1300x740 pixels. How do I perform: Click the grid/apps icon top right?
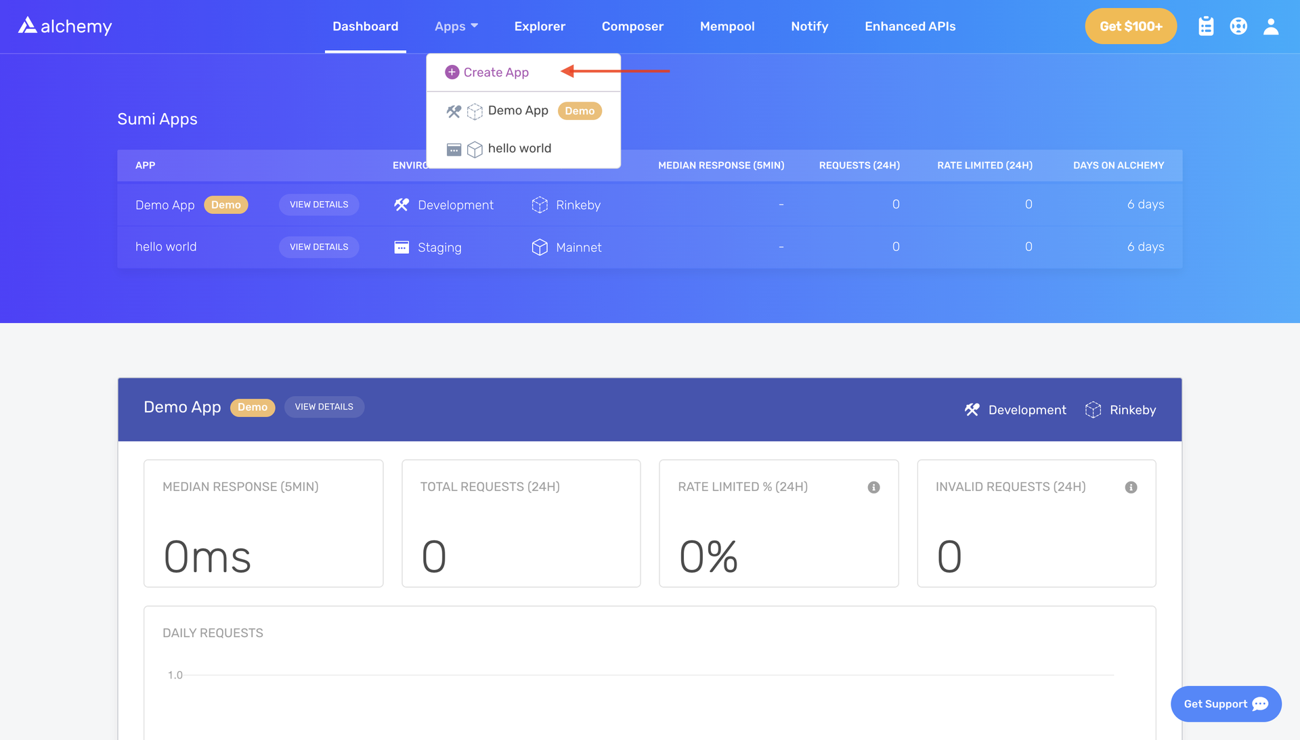(x=1207, y=26)
